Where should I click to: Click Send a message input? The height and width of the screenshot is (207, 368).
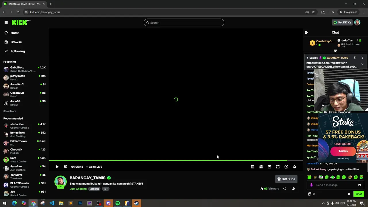click(335, 185)
